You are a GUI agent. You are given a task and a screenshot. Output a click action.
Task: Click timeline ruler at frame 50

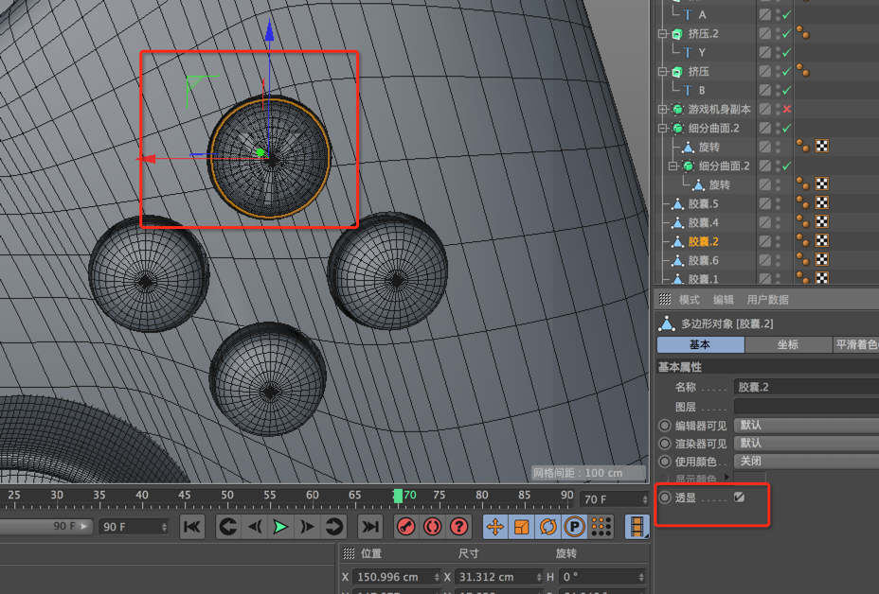coord(227,495)
